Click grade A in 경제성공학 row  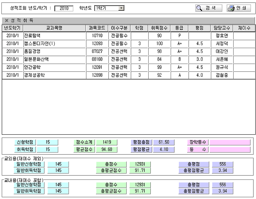(x=180, y=75)
